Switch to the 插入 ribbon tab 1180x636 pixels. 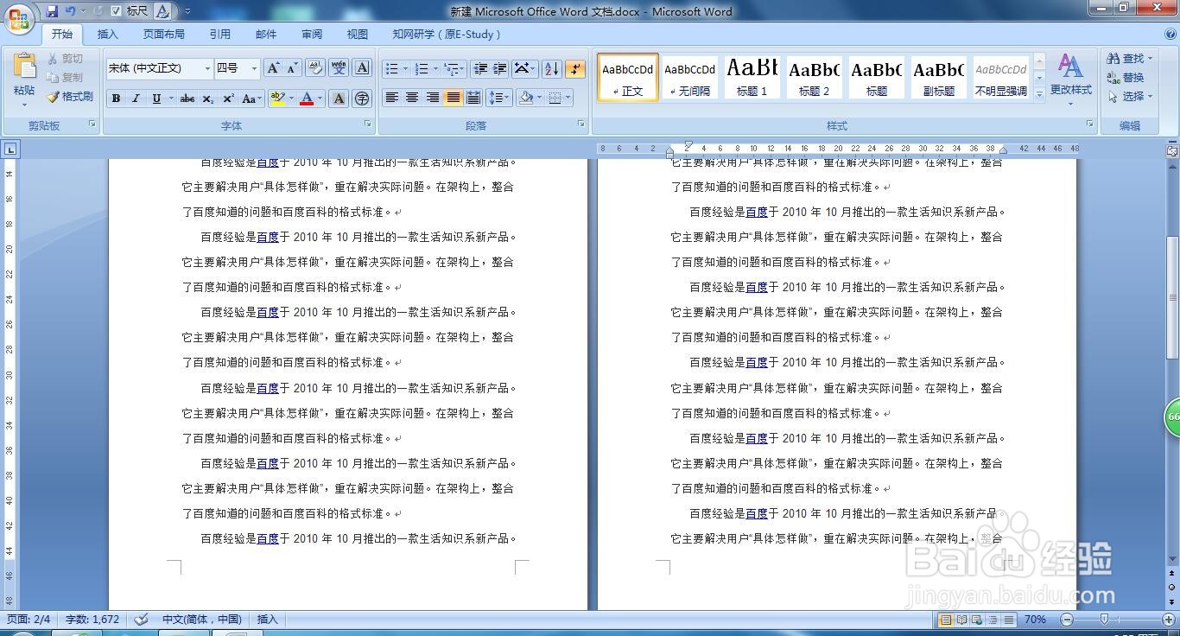pos(107,35)
